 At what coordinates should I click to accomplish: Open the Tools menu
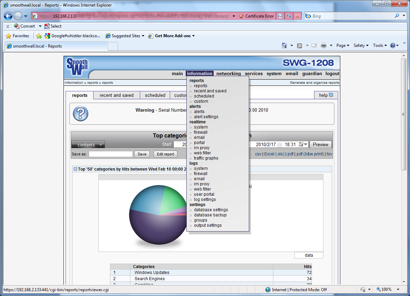[x=380, y=45]
